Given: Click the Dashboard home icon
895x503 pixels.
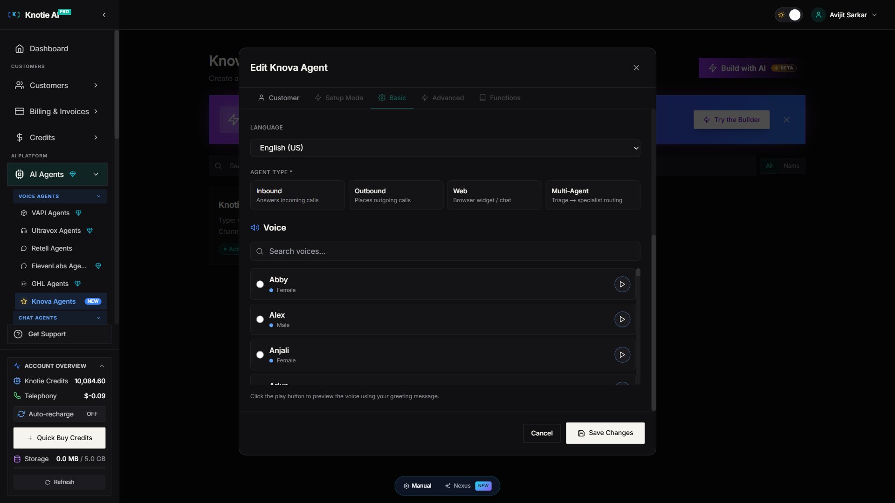Looking at the screenshot, I should [20, 48].
